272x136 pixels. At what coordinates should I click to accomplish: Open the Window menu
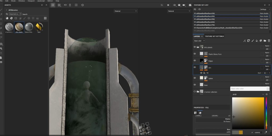tap(22, 1)
